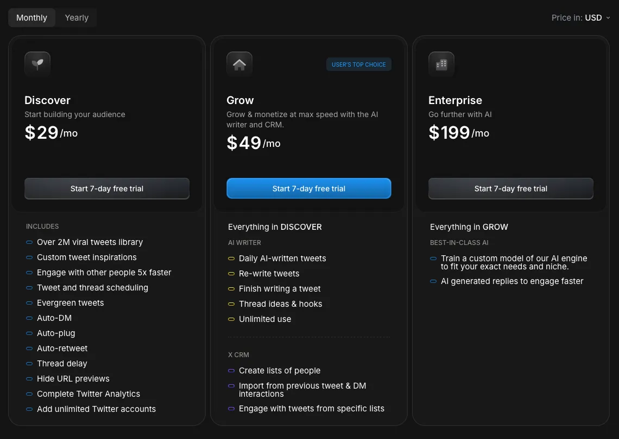Screen dimensions: 619x439
Task: Click the Enterprise plan building icon
Action: [x=441, y=63]
